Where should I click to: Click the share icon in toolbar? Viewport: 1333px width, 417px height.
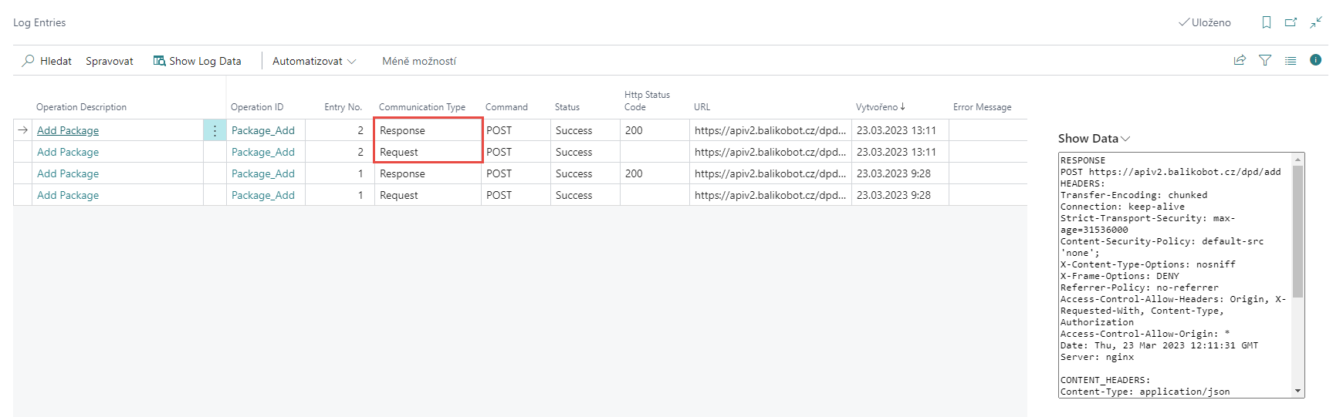click(x=1240, y=60)
